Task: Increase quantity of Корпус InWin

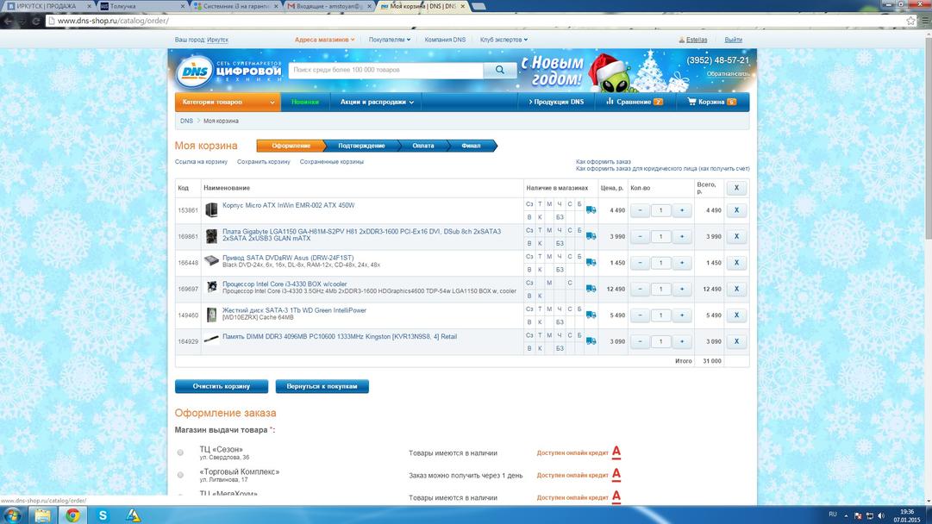Action: pyautogui.click(x=682, y=210)
